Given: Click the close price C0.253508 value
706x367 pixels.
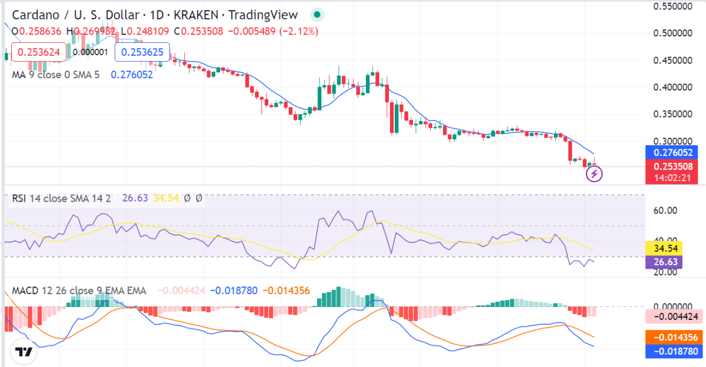Looking at the screenshot, I should pos(198,31).
